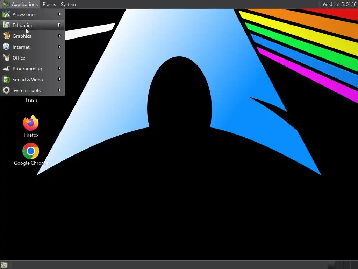Select the Trash desktop label
This screenshot has height=269, width=358.
point(31,100)
